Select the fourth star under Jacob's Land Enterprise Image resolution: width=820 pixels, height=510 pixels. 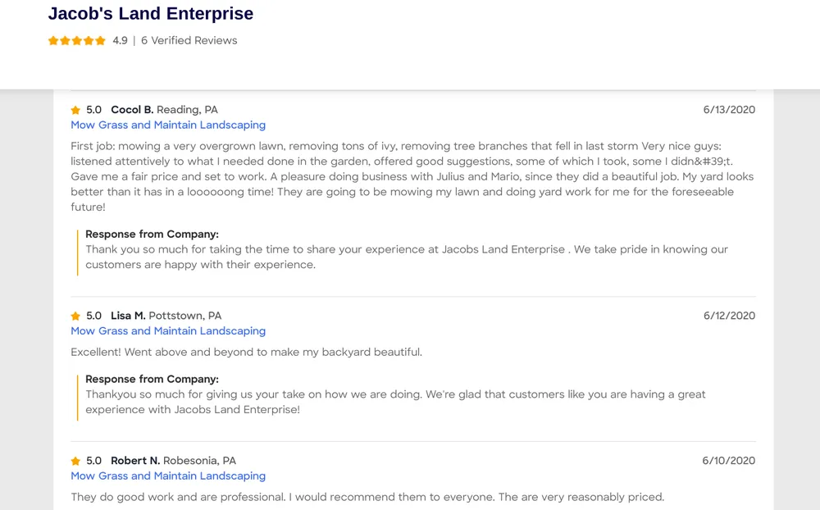pos(88,39)
